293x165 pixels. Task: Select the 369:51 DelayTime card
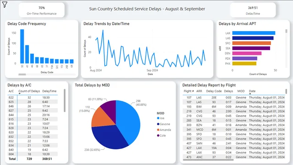(253, 10)
